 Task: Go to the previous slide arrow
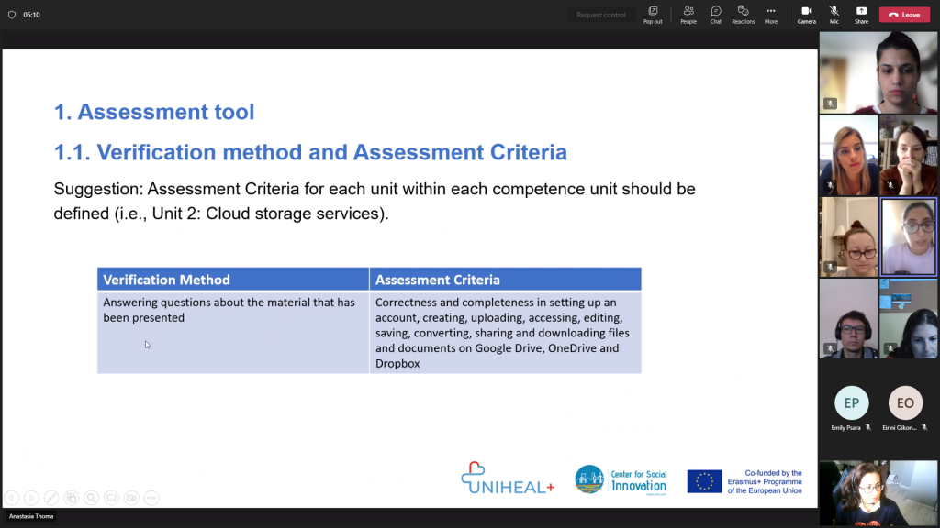(11, 498)
